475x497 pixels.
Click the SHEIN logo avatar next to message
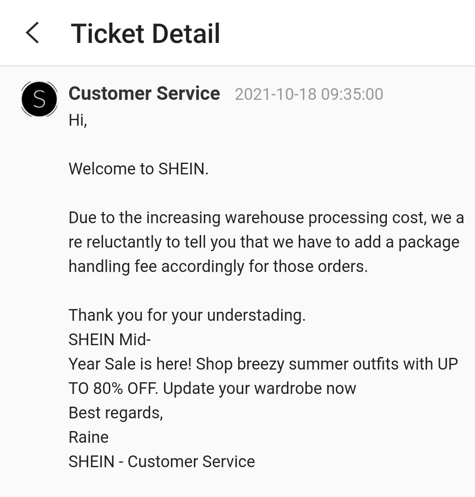[x=39, y=98]
